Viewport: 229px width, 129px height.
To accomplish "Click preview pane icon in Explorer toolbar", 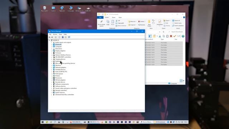I will pyautogui.click(x=150, y=36).
